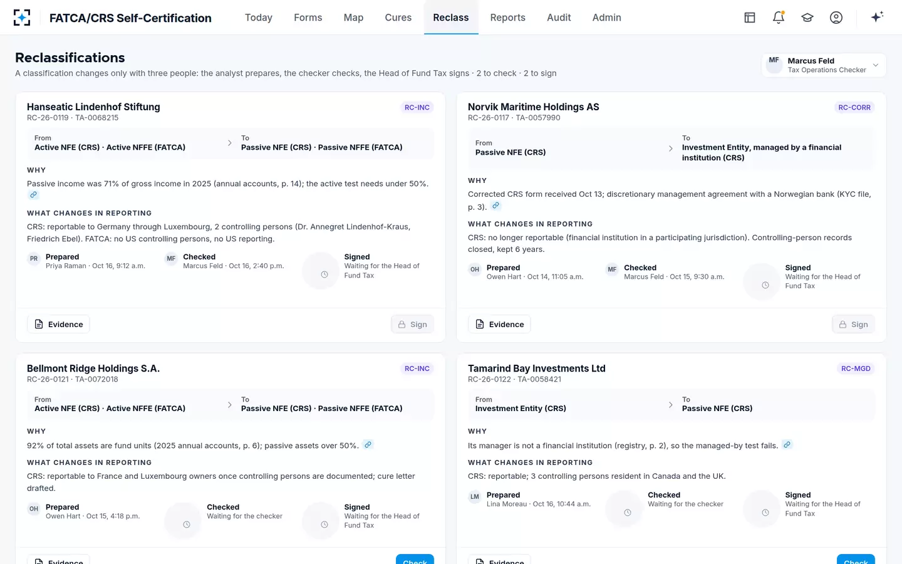Screen dimensions: 902x564
Task: Click Check on Bellmont Ridge Holdings
Action: [415, 559]
